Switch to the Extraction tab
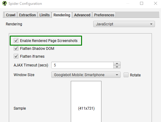161x122 pixels. (27, 15)
